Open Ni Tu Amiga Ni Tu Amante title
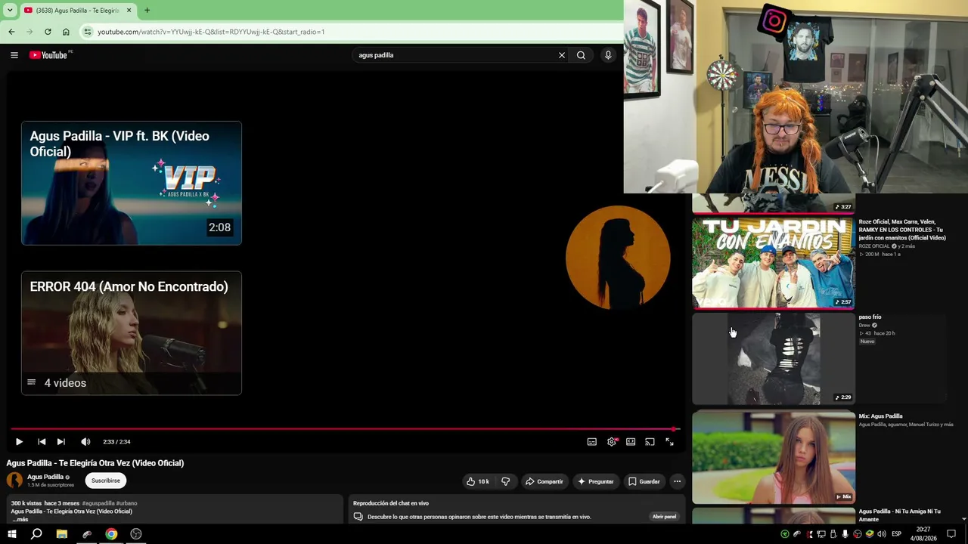Screen dimensions: 968x544 (x=900, y=515)
